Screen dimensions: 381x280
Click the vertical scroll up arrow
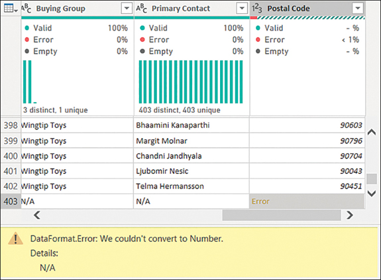tap(372, 132)
